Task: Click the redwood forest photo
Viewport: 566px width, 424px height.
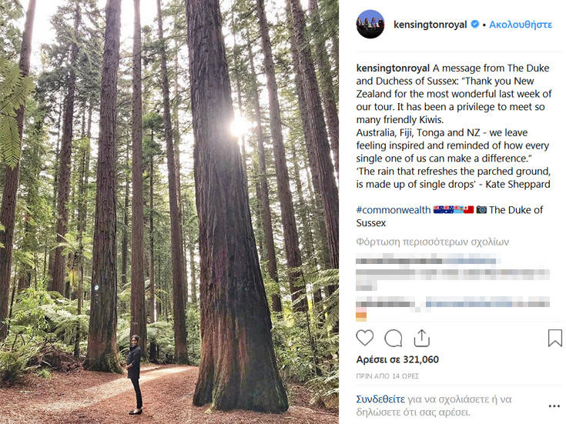Action: 169,212
